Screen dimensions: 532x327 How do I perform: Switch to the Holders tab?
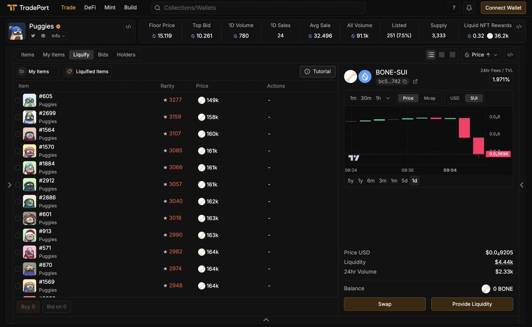point(126,54)
